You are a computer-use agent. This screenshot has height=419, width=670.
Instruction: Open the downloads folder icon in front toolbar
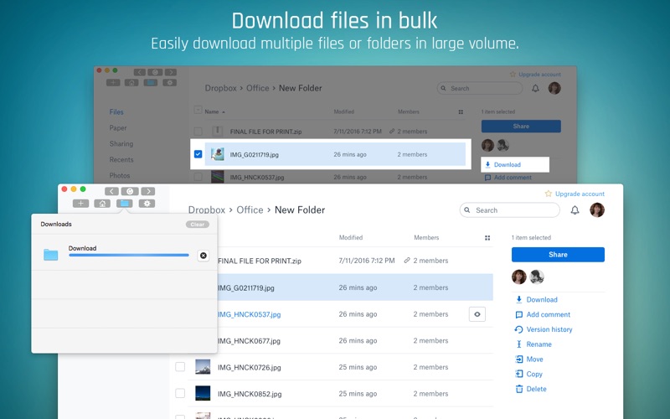[124, 204]
